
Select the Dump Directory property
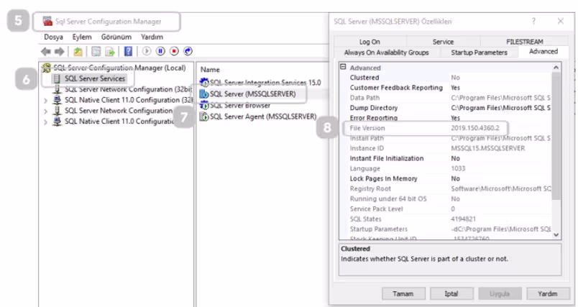(450, 108)
